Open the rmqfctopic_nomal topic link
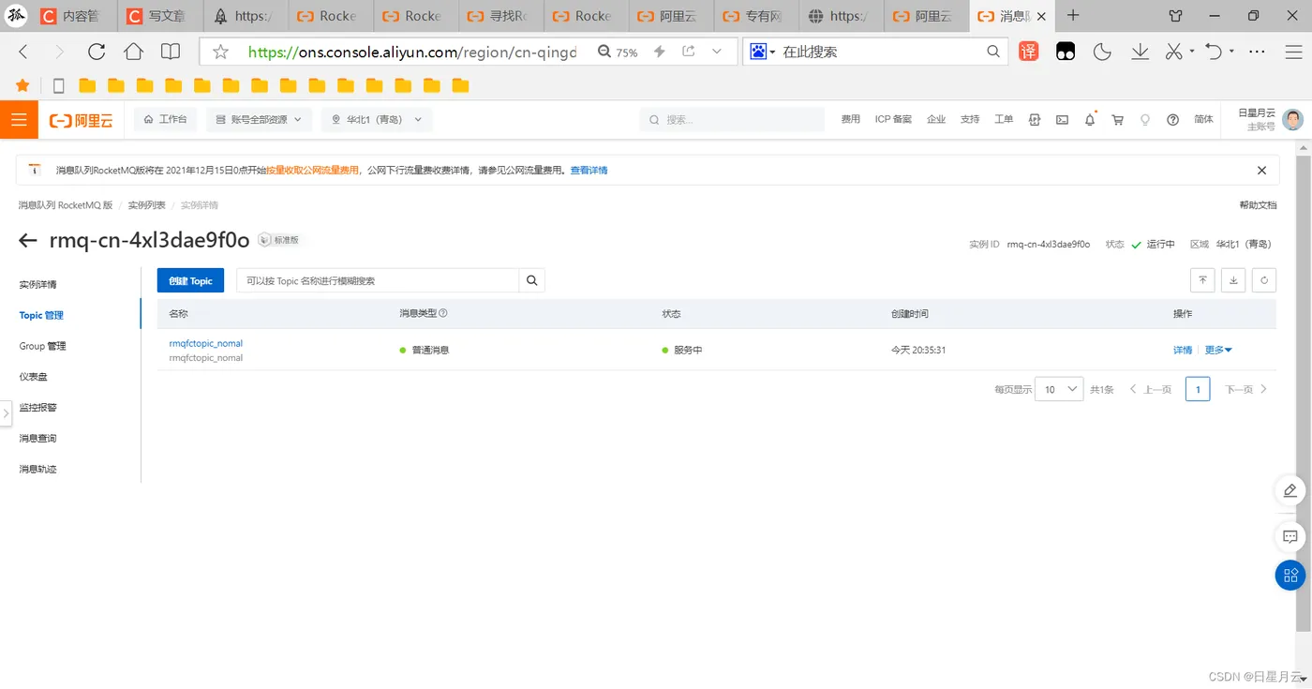The image size is (1312, 689). (205, 343)
